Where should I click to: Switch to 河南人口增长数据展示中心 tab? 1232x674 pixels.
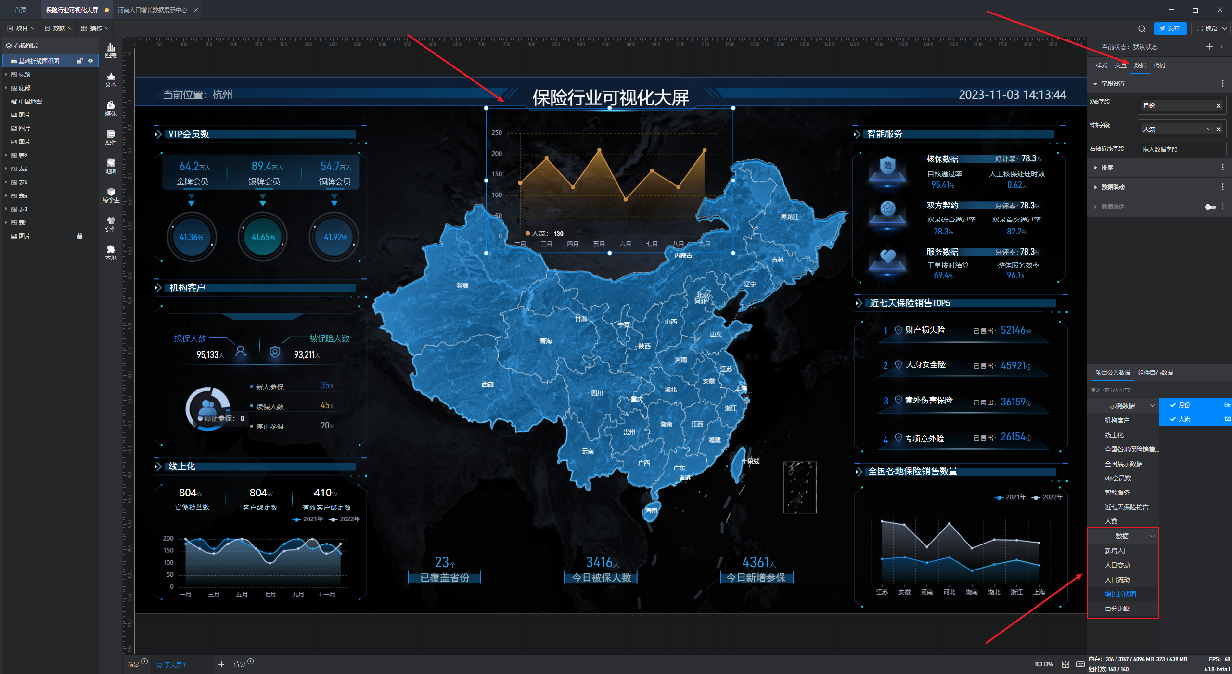152,10
